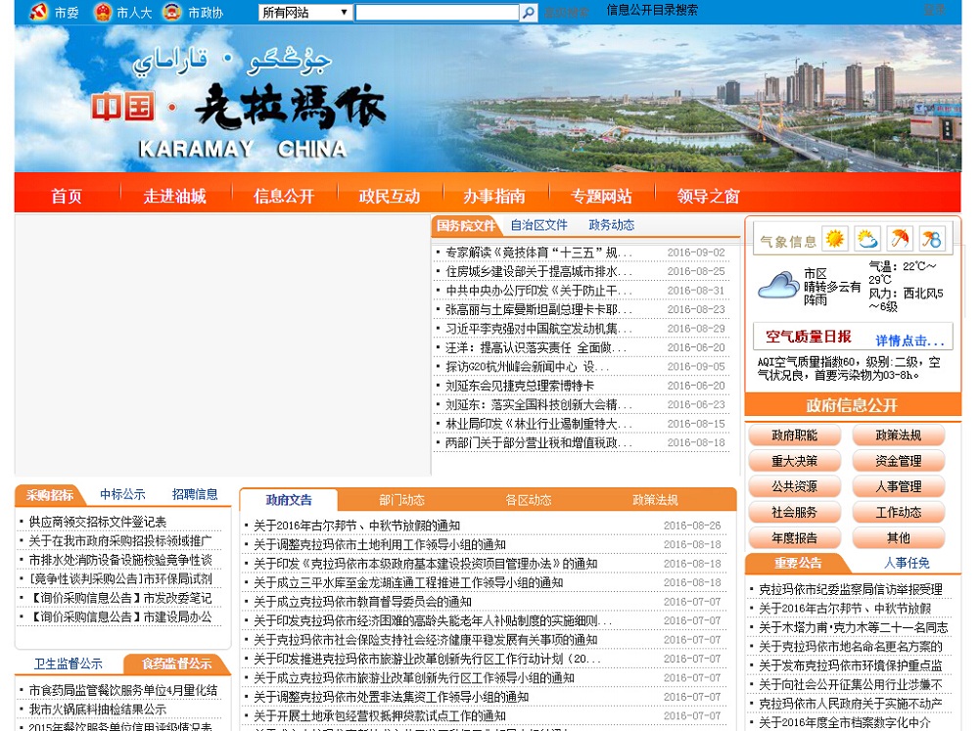Switch to the 食药监督公示 tab
Viewport: 979px width, 731px height.
tap(176, 663)
